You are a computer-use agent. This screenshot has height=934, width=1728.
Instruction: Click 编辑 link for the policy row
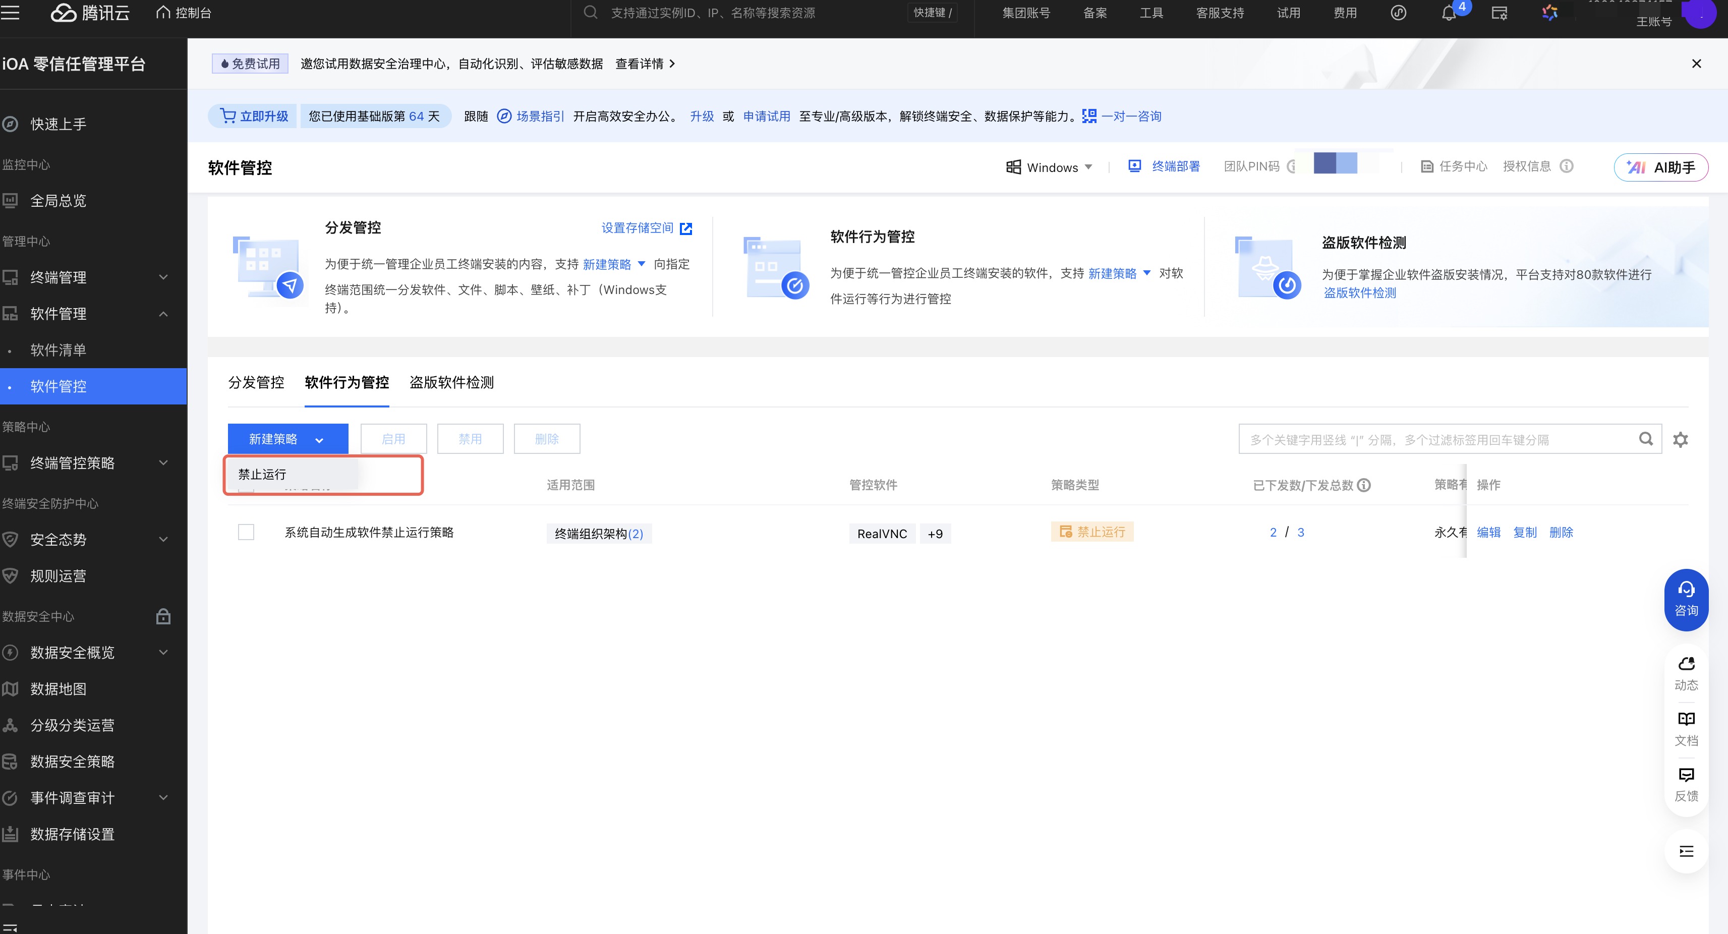coord(1488,533)
